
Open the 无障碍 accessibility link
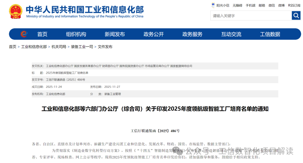pyautogui.click(x=237, y=5)
